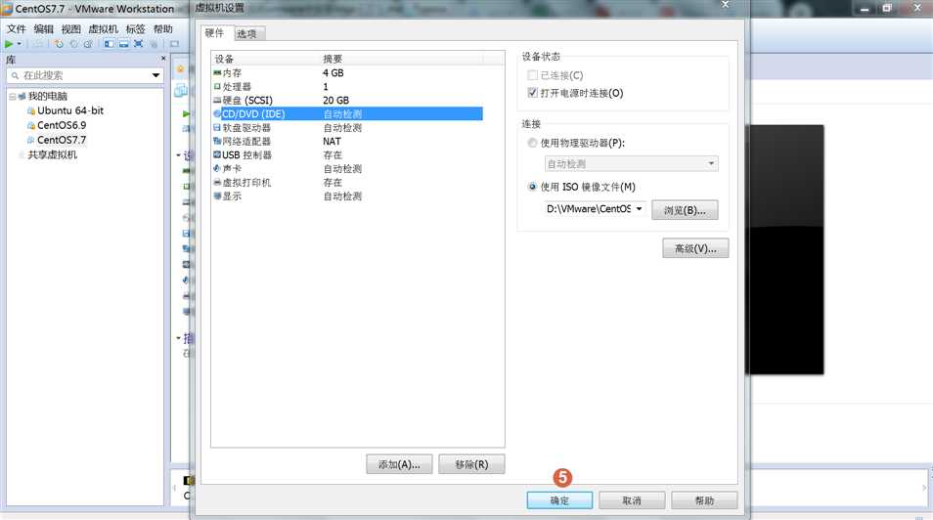Toggle the show library sidebar toolbar icon

(109, 44)
